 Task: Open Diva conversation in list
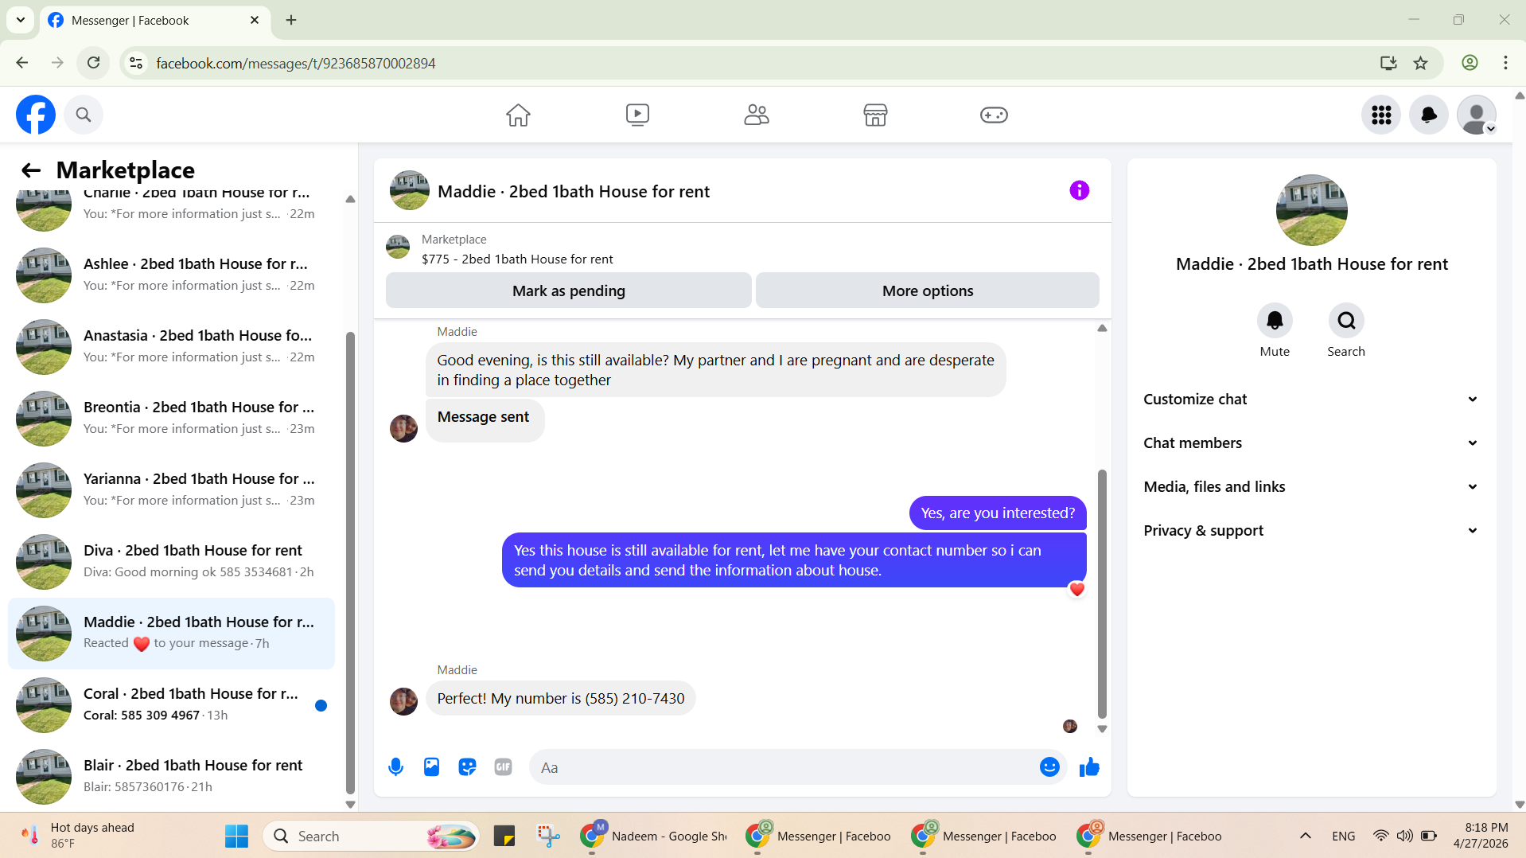click(171, 562)
